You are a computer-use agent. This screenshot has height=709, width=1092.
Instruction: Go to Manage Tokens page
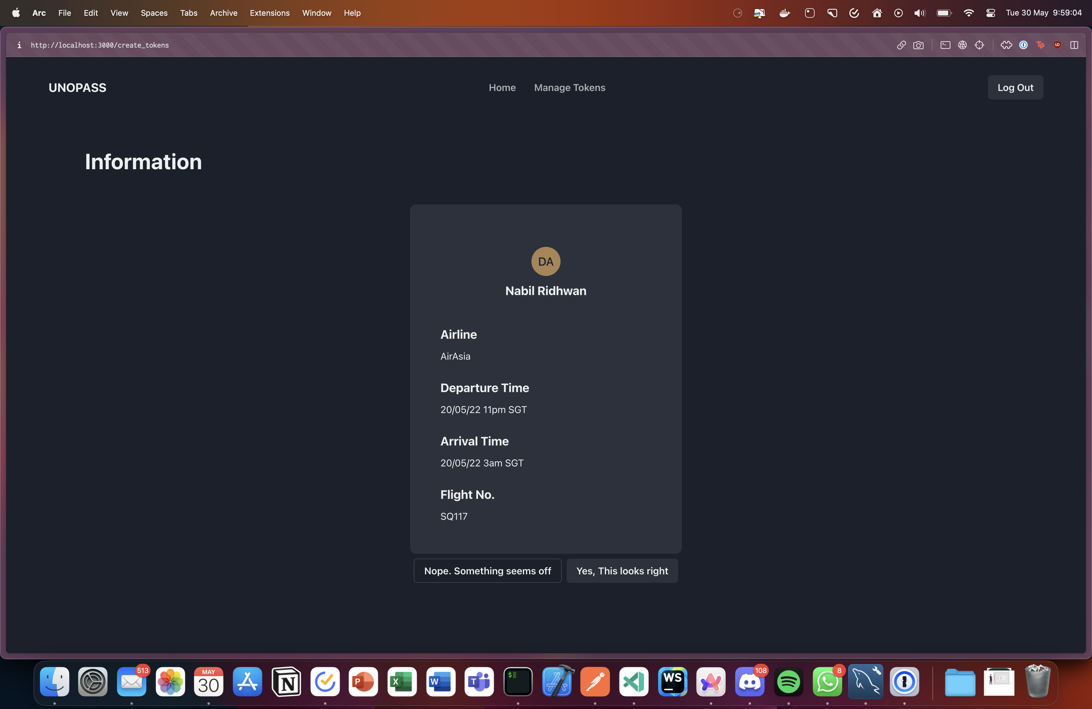tap(569, 88)
